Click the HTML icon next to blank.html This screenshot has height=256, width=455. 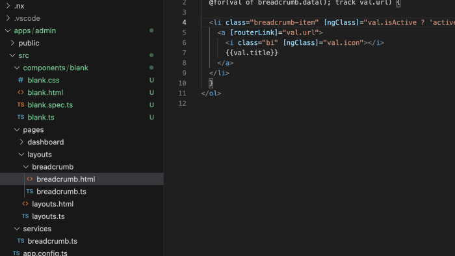(21, 92)
